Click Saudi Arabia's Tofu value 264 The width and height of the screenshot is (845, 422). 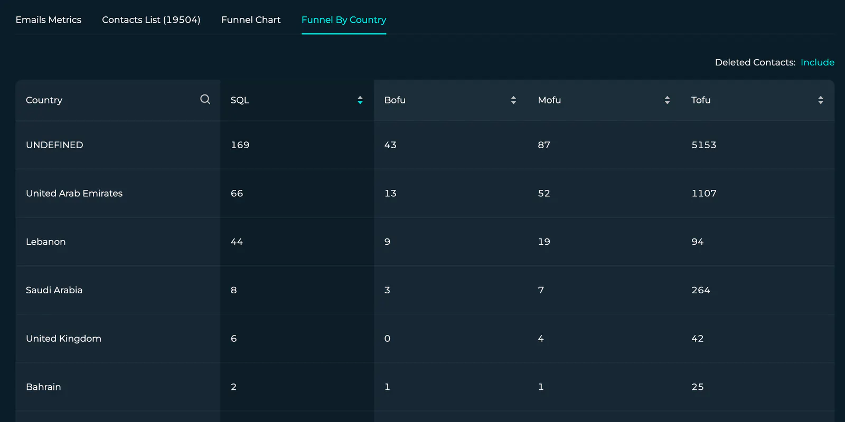701,290
